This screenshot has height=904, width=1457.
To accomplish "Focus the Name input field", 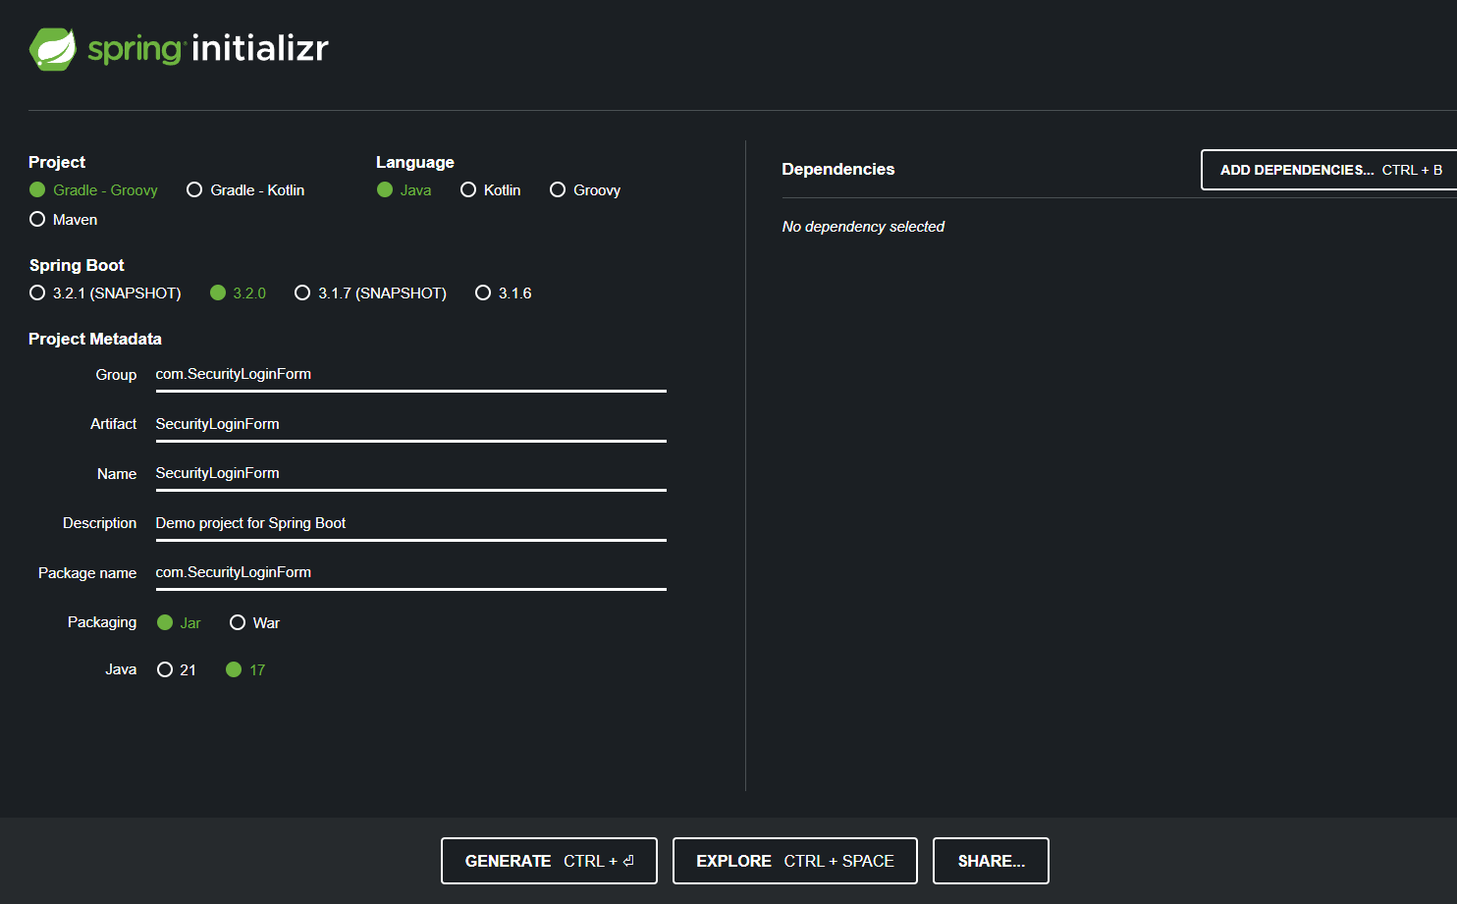I will pos(410,473).
